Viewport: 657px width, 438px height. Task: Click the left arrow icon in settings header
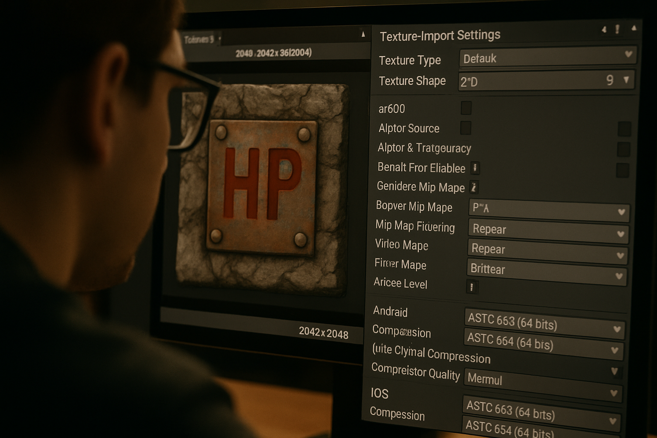click(x=604, y=30)
